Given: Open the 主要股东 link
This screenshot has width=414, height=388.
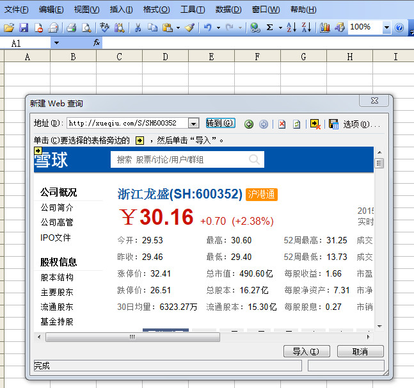Looking at the screenshot, I should [57, 292].
